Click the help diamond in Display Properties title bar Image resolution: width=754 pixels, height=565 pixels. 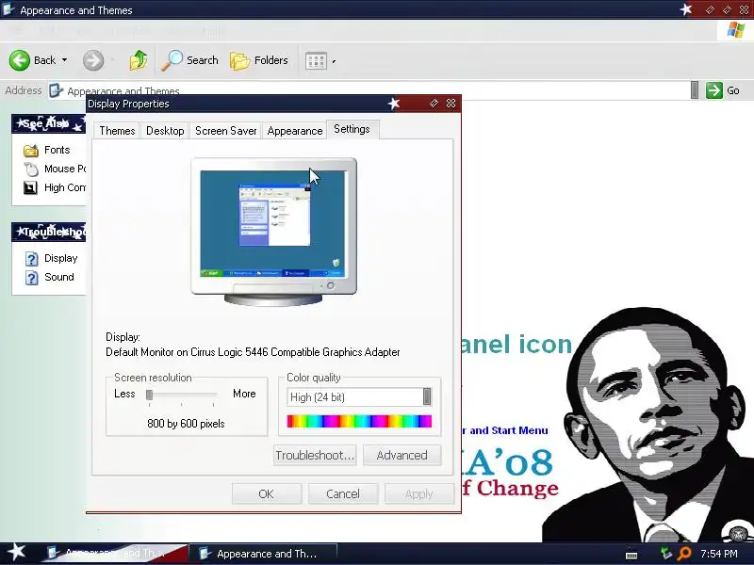pyautogui.click(x=434, y=104)
